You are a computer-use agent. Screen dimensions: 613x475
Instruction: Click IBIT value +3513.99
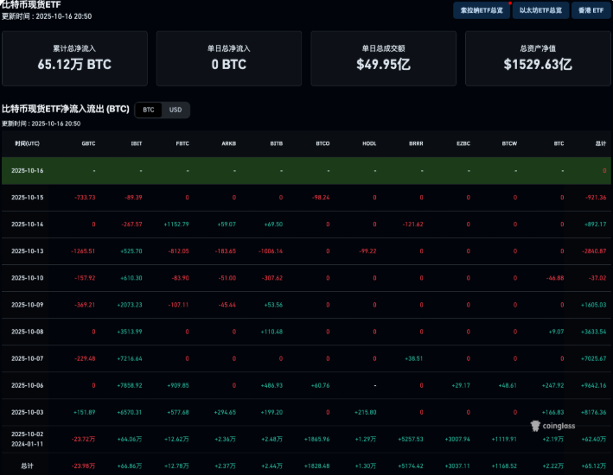pyautogui.click(x=130, y=332)
